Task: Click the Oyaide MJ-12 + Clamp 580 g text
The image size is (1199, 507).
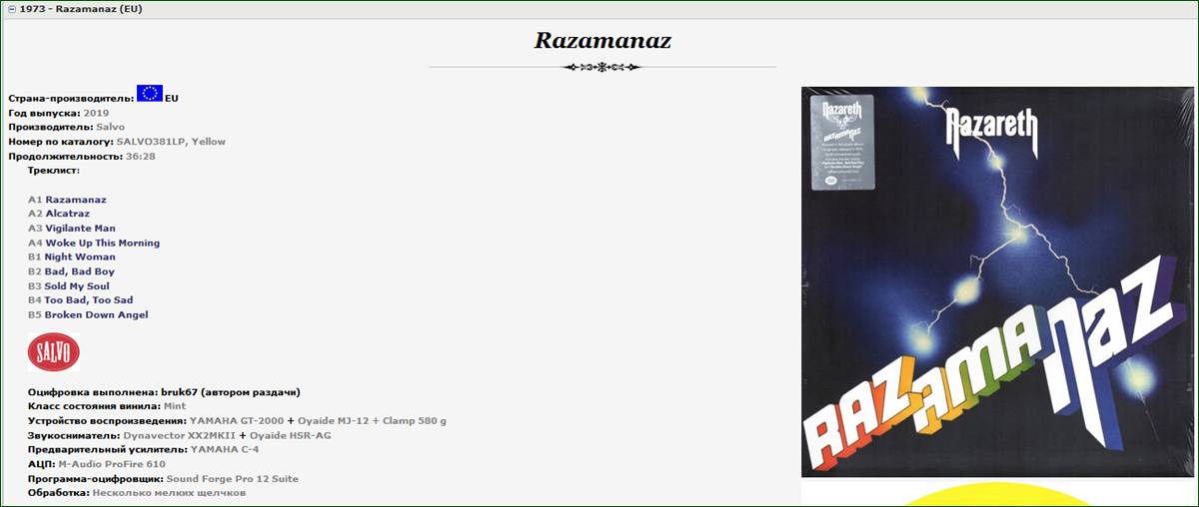Action: (x=372, y=421)
